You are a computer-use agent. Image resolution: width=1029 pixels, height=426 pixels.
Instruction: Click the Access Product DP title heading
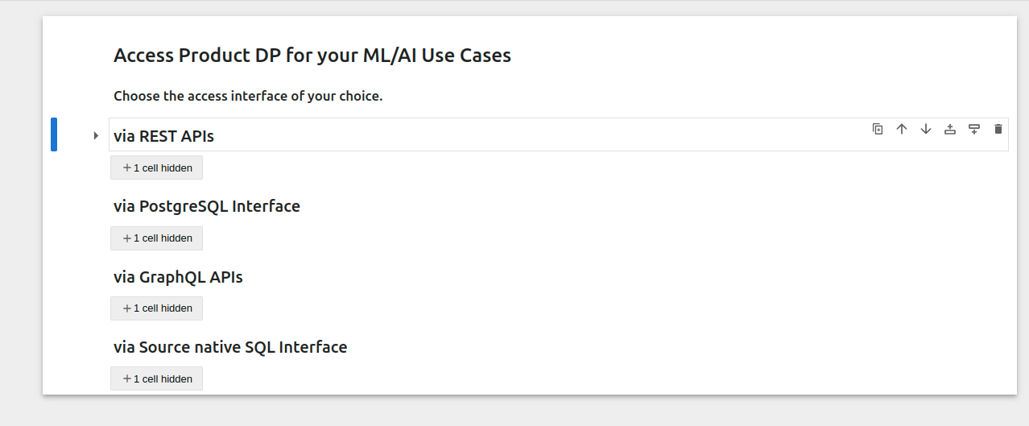312,56
